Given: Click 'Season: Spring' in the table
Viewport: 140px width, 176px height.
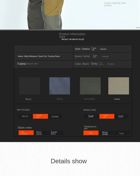Looking at the screenshot, I should (82, 56).
